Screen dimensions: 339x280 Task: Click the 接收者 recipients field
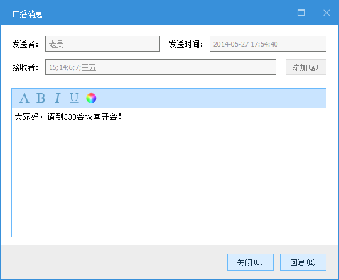161,67
